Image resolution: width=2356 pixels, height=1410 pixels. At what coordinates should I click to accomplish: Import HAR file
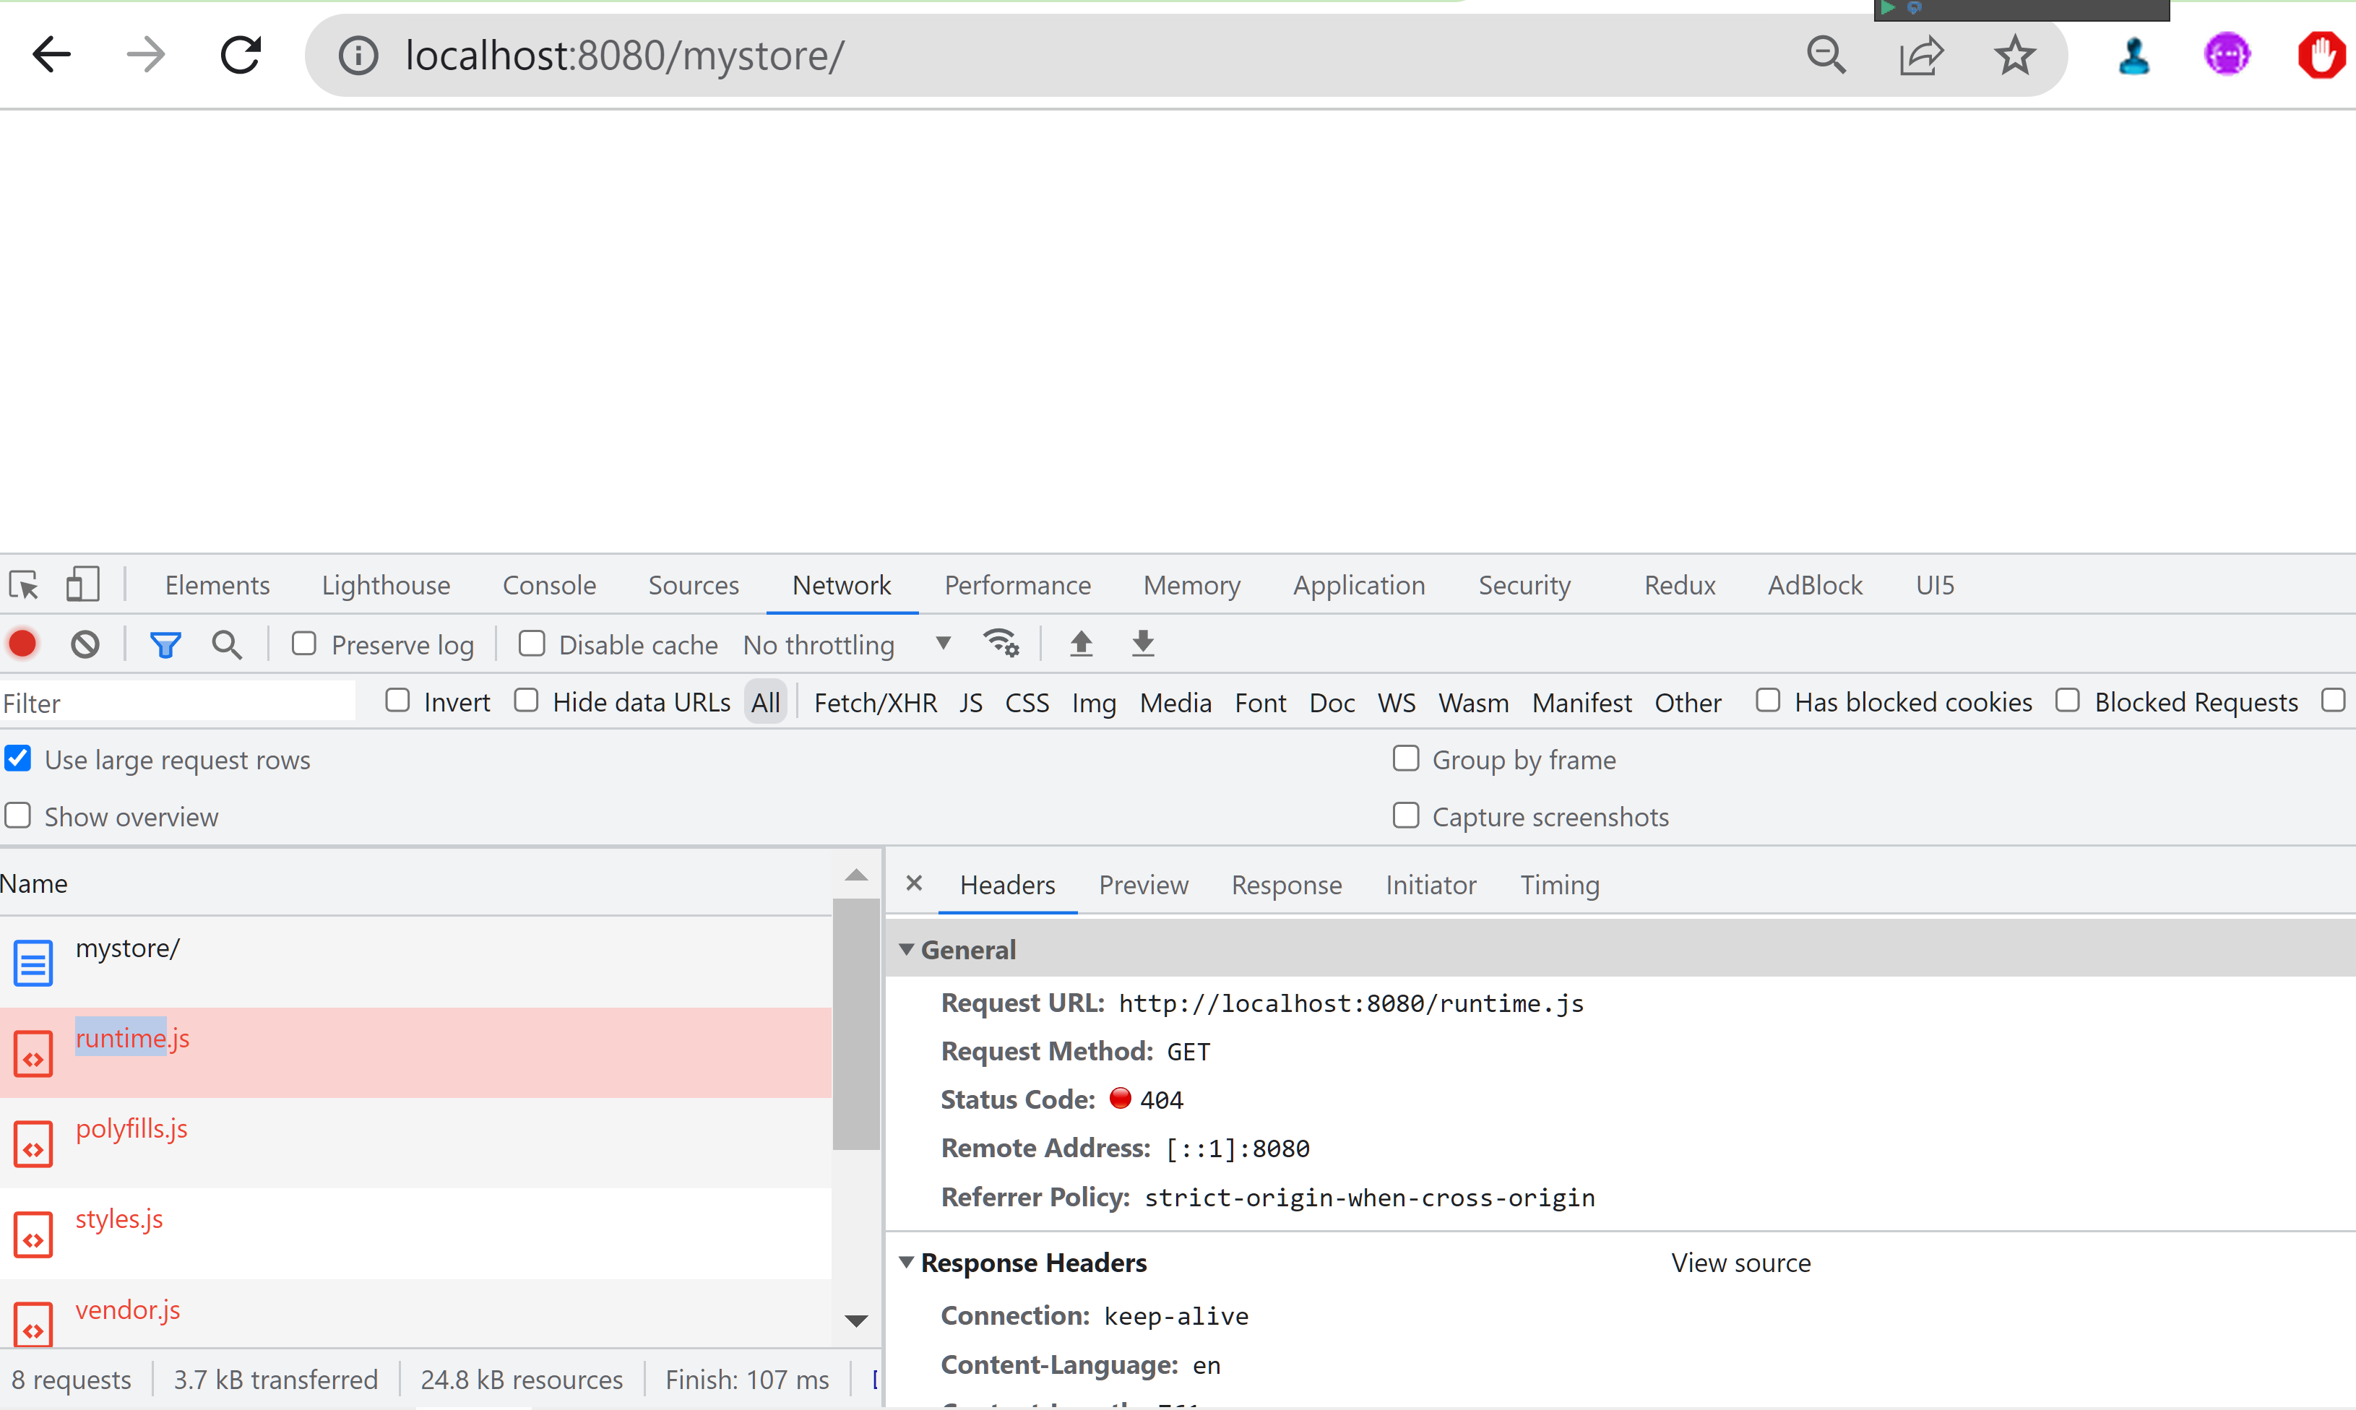[1081, 644]
